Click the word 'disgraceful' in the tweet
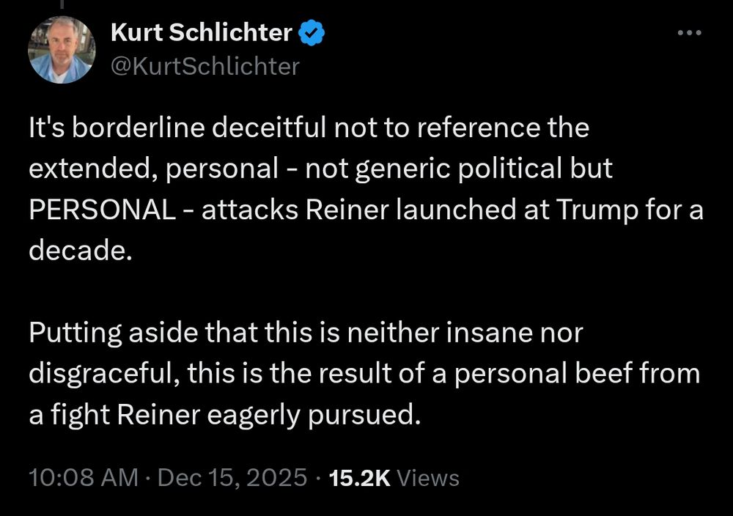 pos(104,375)
